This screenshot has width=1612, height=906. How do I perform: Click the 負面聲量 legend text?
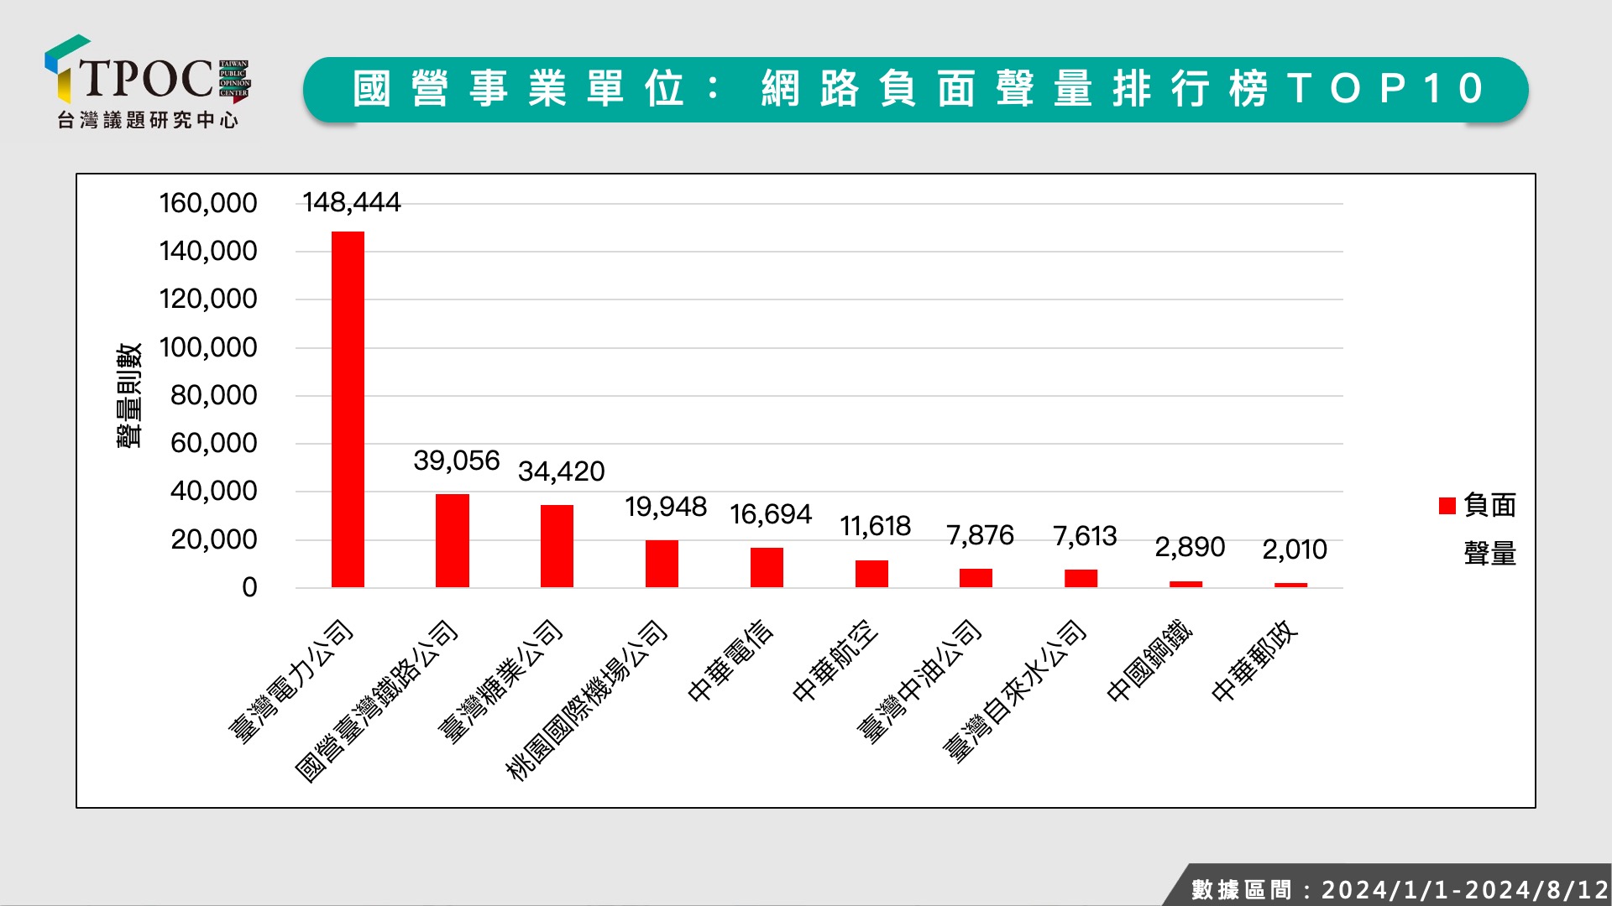pos(1489,529)
